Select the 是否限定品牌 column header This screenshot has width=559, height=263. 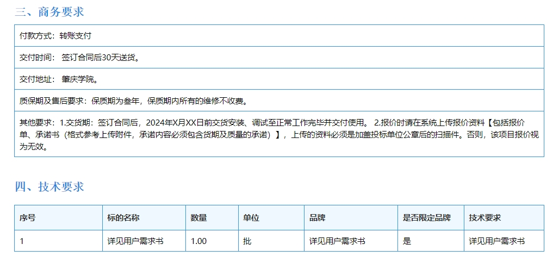pyautogui.click(x=426, y=218)
